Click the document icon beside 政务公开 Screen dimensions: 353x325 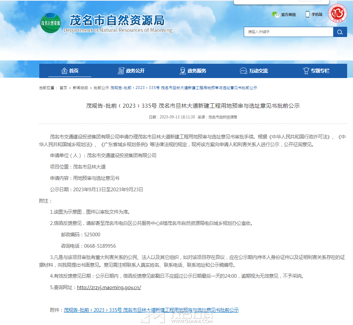[x=121, y=71]
